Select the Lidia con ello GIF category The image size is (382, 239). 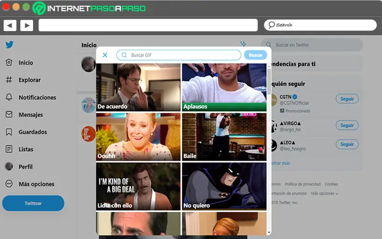click(138, 186)
